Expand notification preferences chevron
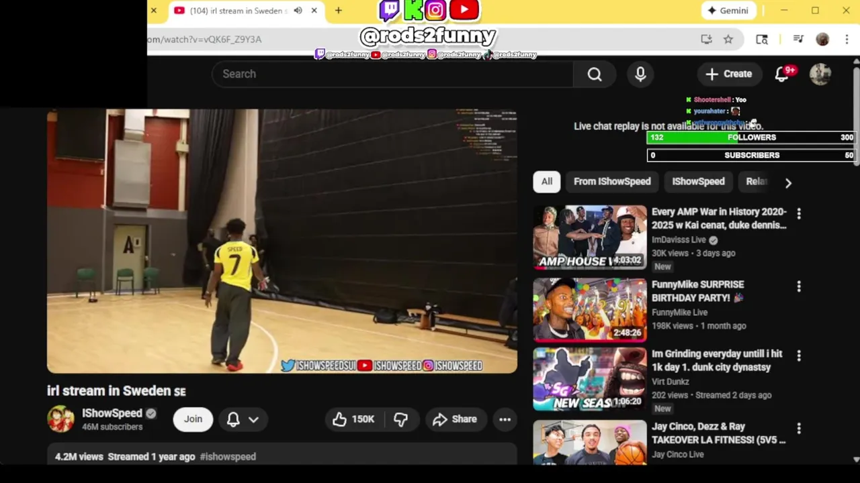The height and width of the screenshot is (483, 860). pos(253,419)
